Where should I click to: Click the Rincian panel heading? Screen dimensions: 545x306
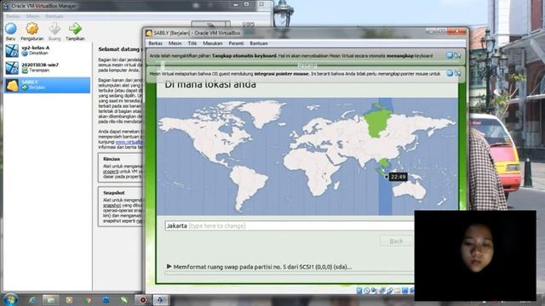(112, 159)
